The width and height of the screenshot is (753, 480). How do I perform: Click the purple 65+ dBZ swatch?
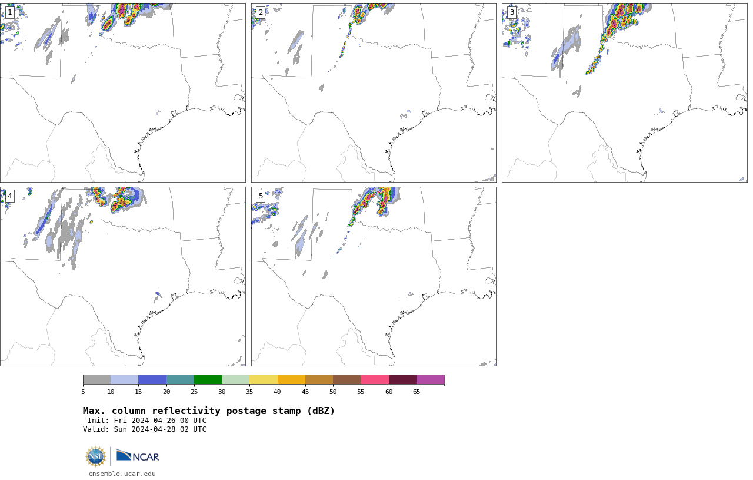430,380
